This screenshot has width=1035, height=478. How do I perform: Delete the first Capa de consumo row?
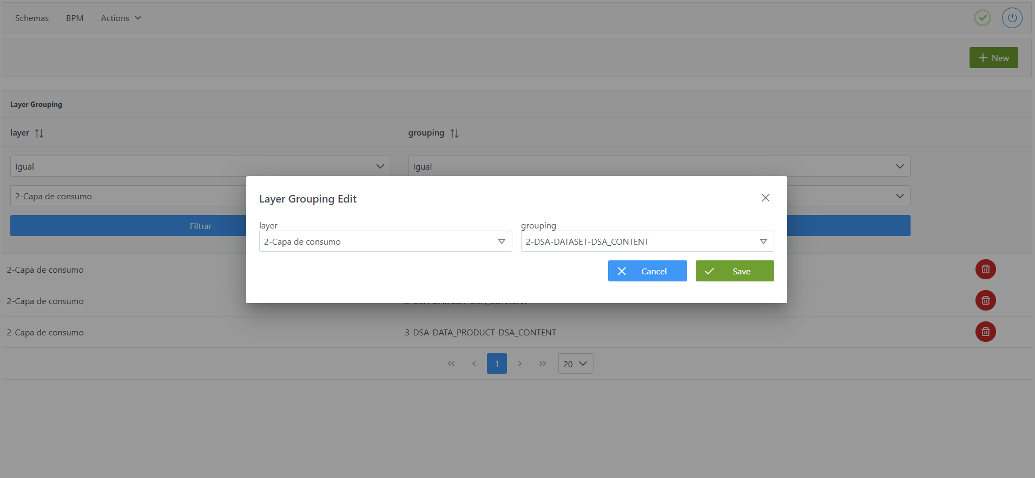tap(985, 270)
